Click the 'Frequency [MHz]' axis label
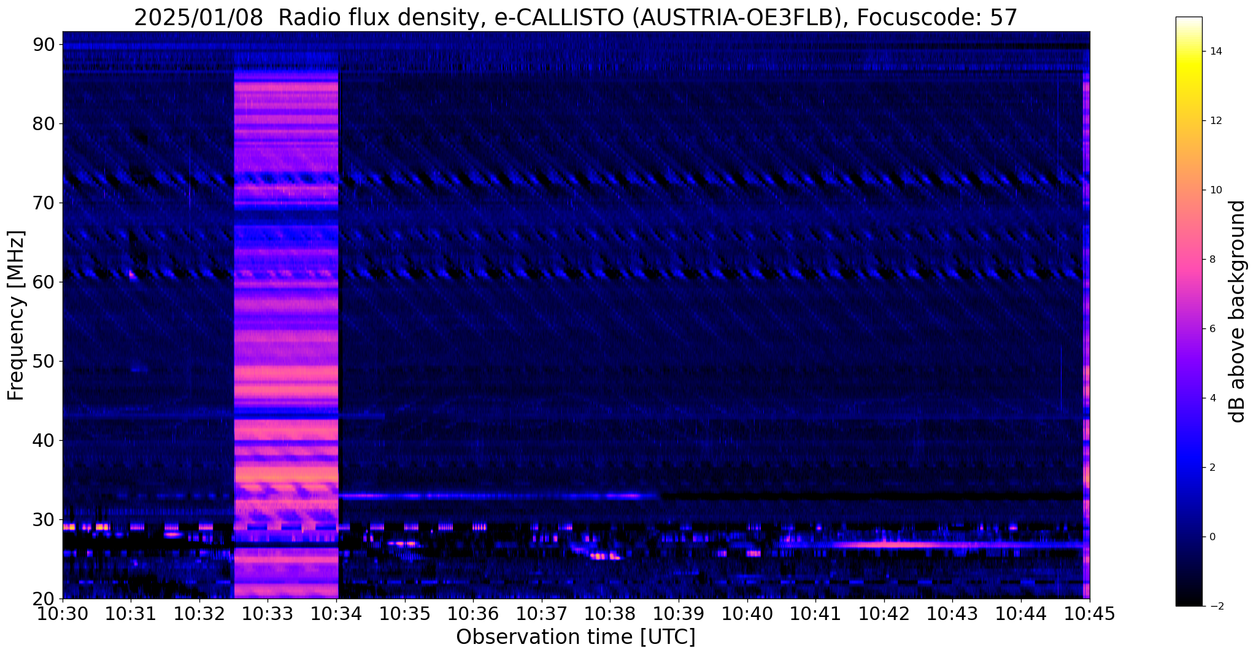This screenshot has height=655, width=1256. tap(17, 316)
